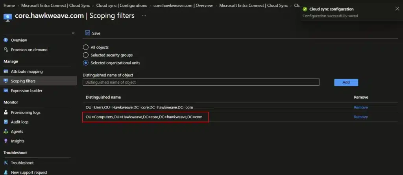Click the blue Add button
This screenshot has width=403, height=175.
point(346,82)
